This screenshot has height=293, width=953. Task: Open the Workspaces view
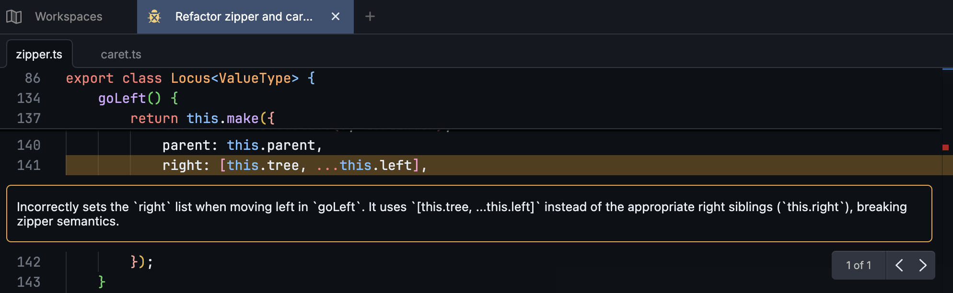(68, 16)
